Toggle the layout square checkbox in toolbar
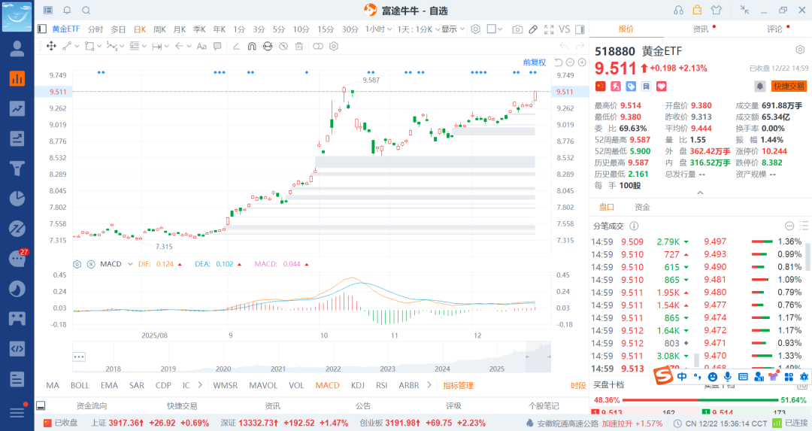The height and width of the screenshot is (431, 812). [492, 29]
